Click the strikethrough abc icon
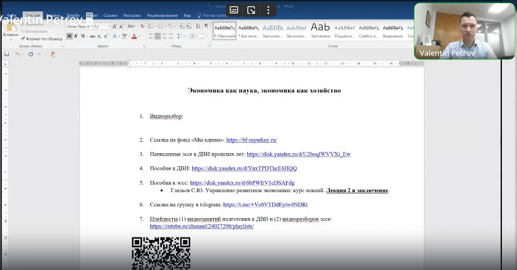Viewport: 517px width, 270px height. [x=92, y=36]
